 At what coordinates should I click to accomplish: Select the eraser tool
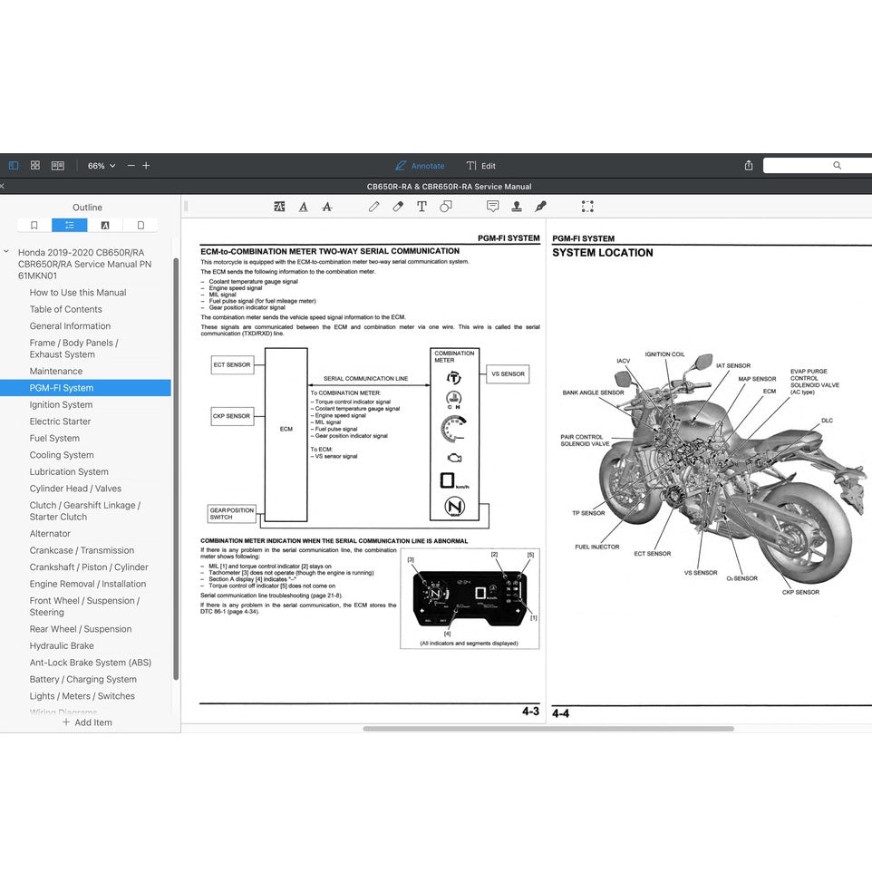pos(398,207)
